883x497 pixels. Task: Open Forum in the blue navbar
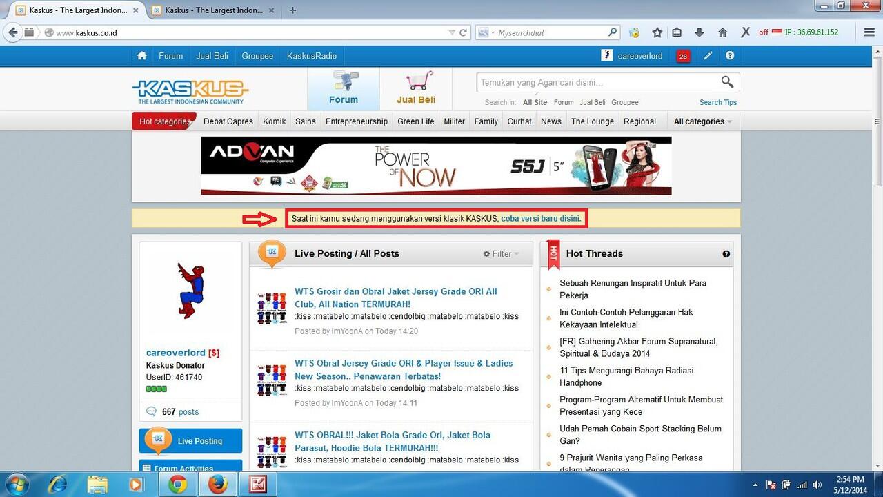point(171,56)
